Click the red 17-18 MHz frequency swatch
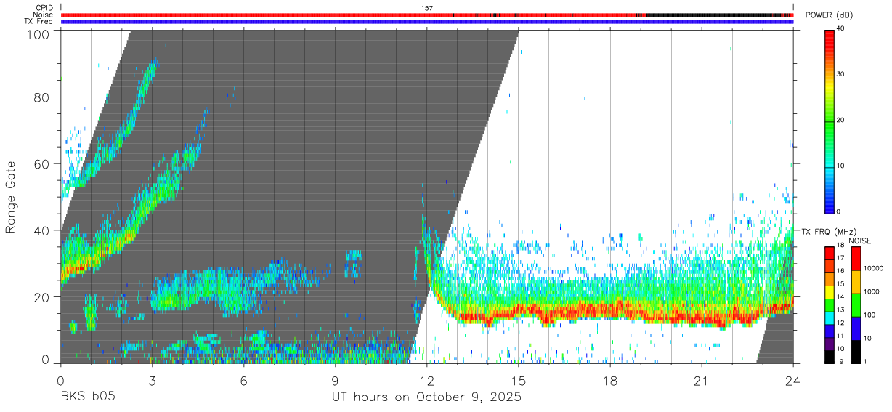Image resolution: width=892 pixels, height=412 pixels. click(830, 252)
